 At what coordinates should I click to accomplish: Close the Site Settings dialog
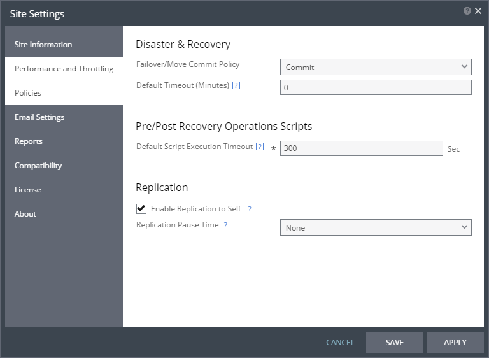(x=478, y=11)
